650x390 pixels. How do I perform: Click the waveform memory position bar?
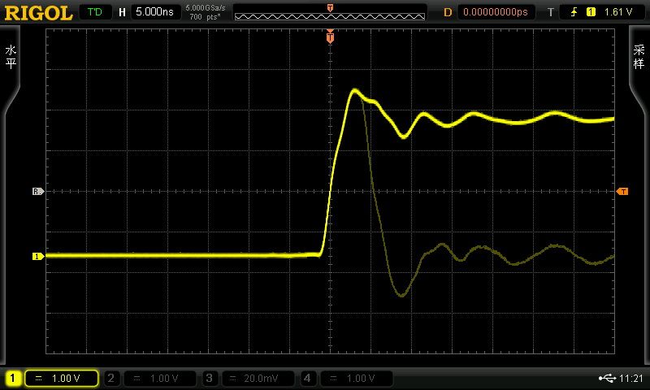pos(329,12)
